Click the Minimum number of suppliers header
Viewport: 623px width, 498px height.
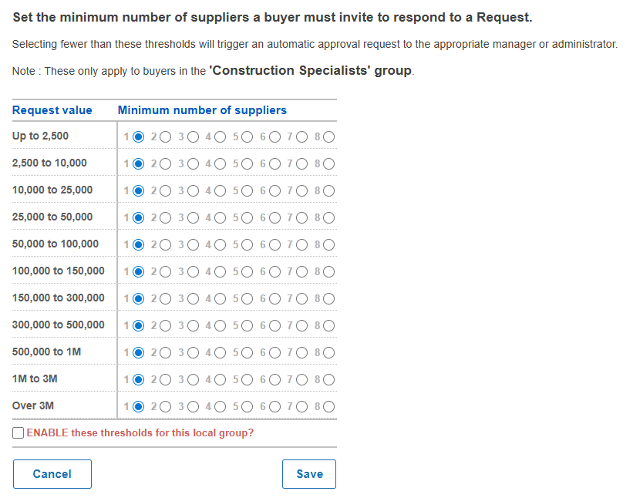[202, 110]
